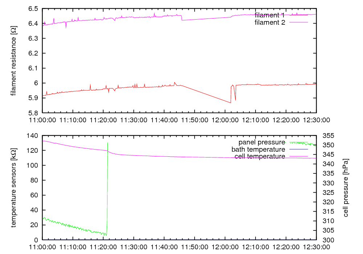Click the green line sample beside panel pressure
The image size is (363, 254).
(x=298, y=142)
